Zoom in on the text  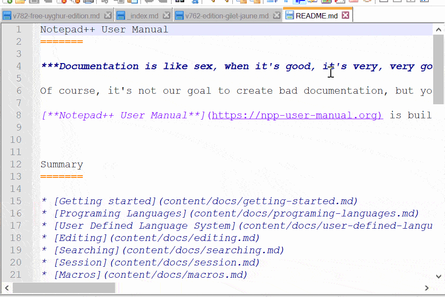213,2
